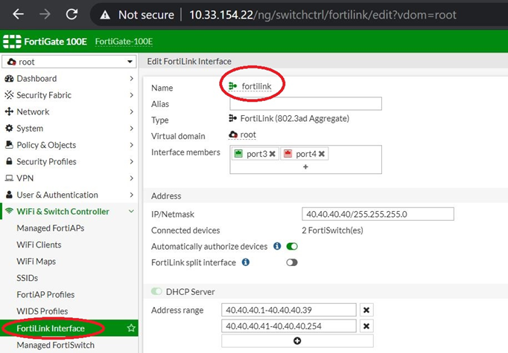This screenshot has height=353, width=508.
Task: Open the root VDOM dropdown
Action: click(69, 62)
